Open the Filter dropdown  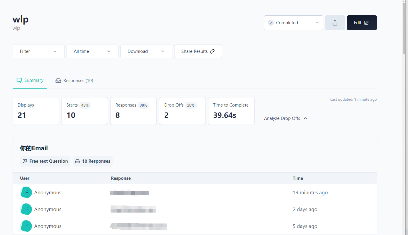coord(38,51)
